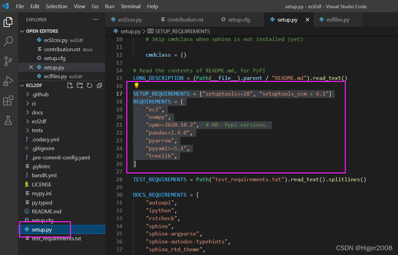Open the py.typed file

[62, 202]
